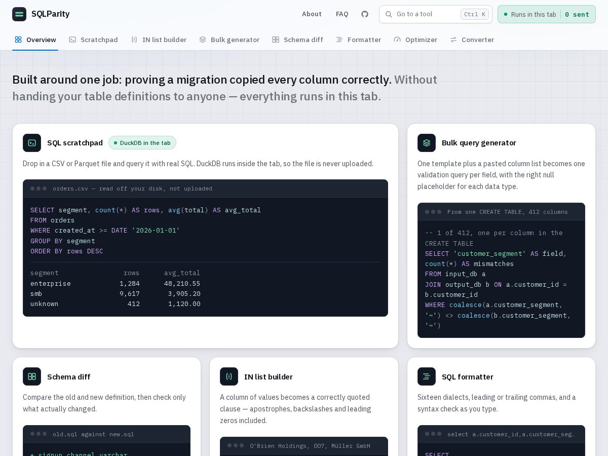Click the IN list builder tab icon
The width and height of the screenshot is (608, 456).
pos(134,40)
